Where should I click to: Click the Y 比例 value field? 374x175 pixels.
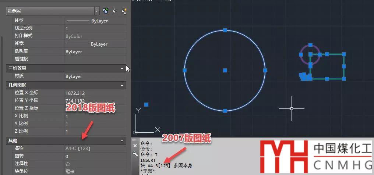point(95,124)
